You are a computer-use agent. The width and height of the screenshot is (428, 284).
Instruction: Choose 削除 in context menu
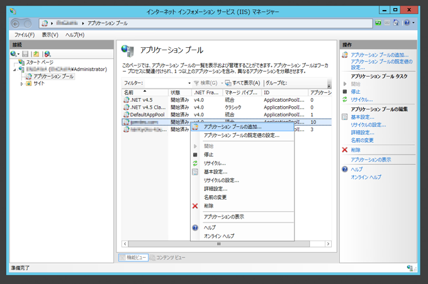242,206
